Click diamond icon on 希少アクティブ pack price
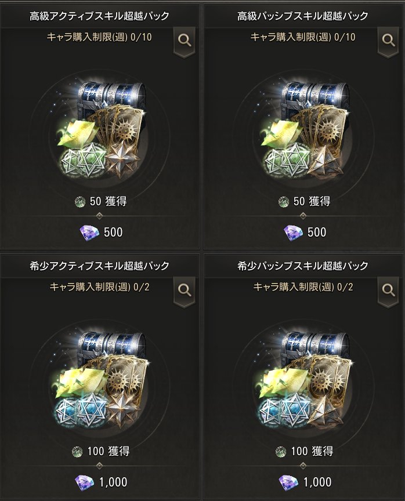The height and width of the screenshot is (501, 405). tap(84, 482)
